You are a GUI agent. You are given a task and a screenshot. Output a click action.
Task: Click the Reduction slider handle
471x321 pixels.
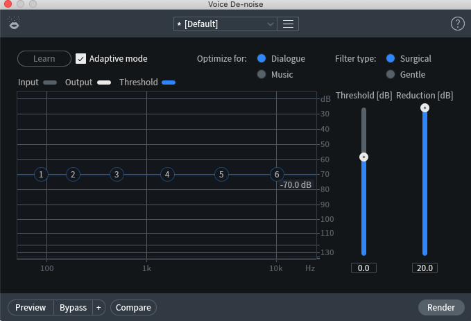[425, 107]
